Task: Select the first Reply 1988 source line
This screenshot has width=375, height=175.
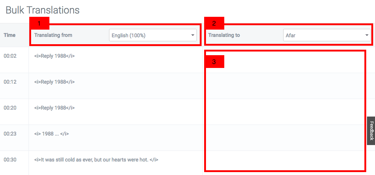Action: point(55,56)
